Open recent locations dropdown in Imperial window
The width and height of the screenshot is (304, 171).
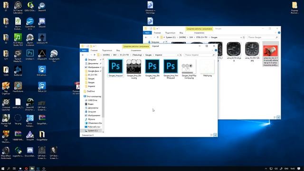coord(91,55)
